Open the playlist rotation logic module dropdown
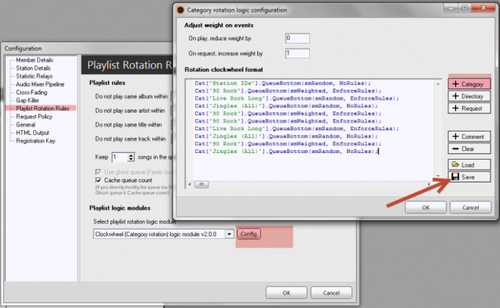Viewport: 500px width, 308px height. tap(230, 234)
